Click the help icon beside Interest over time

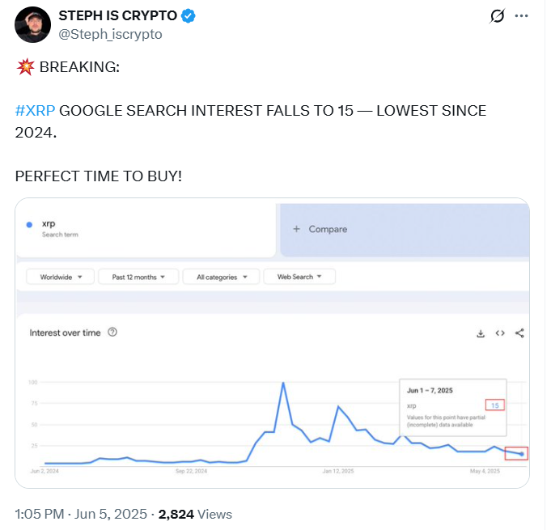pyautogui.click(x=112, y=332)
